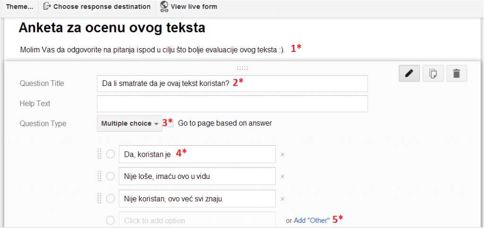The height and width of the screenshot is (228, 484).
Task: Click the Choose response destination icon
Action: click(x=46, y=7)
